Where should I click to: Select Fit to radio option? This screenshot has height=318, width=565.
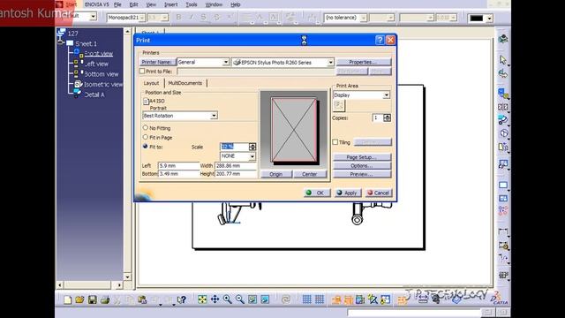pos(145,147)
